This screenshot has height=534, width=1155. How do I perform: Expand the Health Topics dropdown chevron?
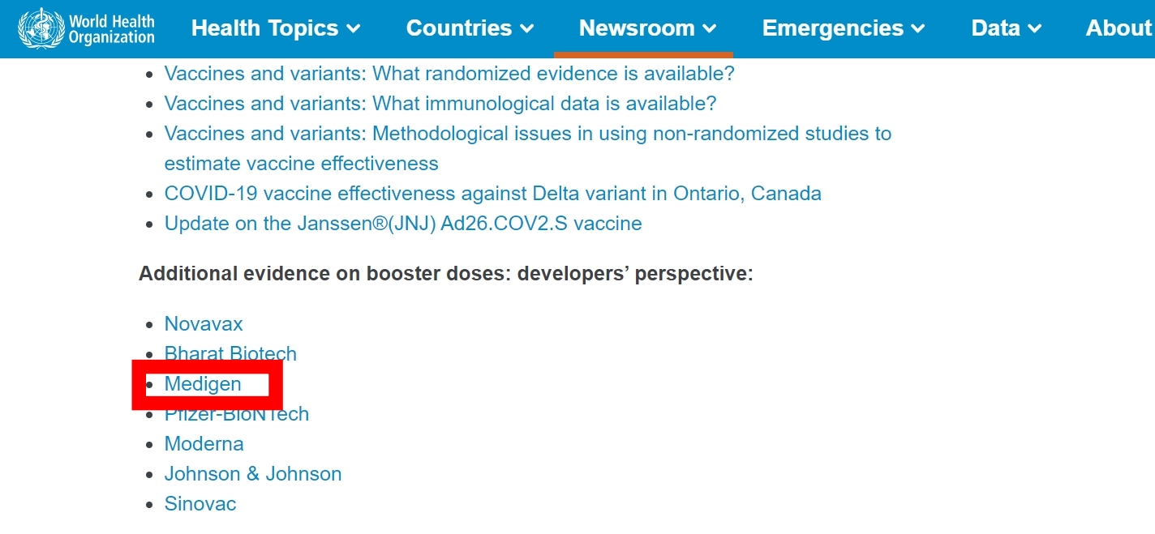(354, 29)
